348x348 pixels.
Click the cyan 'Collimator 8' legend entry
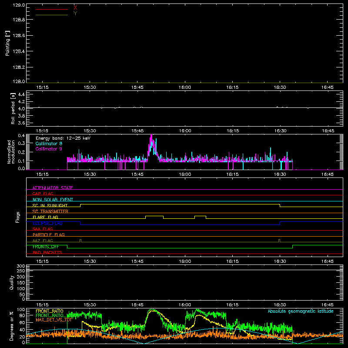[49, 144]
